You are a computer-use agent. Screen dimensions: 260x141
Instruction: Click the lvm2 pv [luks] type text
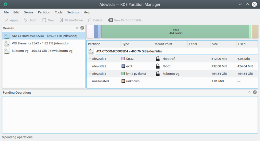[x=136, y=74]
